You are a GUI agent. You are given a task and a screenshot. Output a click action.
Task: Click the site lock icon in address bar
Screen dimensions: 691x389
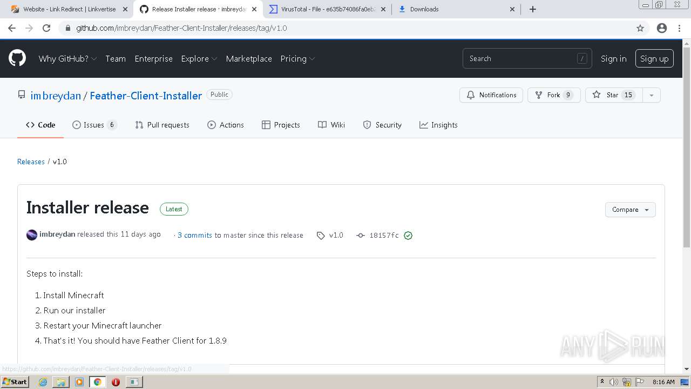pos(67,28)
